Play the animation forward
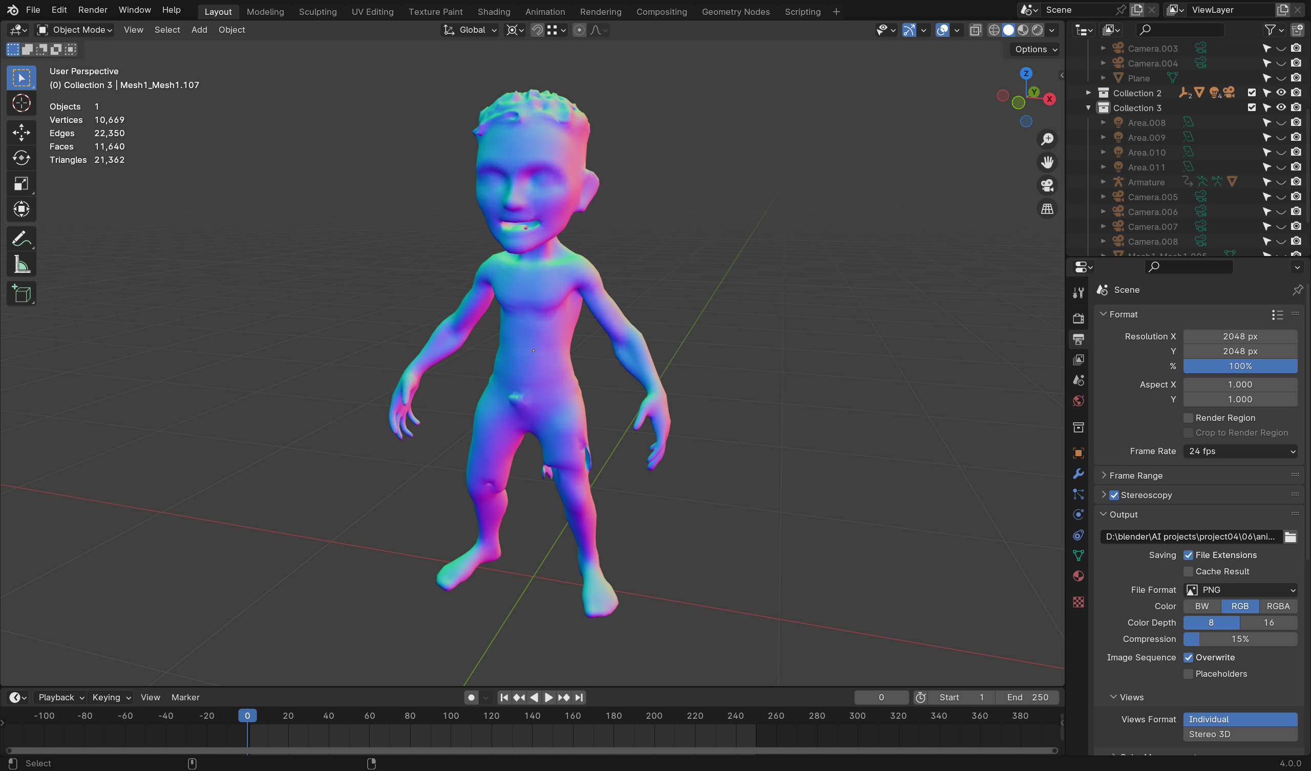 [548, 697]
